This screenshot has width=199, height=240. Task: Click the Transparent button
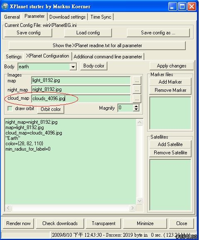point(104,223)
